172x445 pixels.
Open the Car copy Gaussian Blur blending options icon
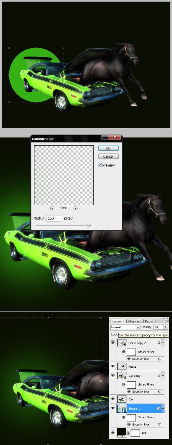159,392
